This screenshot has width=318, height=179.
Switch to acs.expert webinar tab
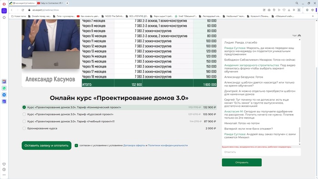(x=23, y=3)
